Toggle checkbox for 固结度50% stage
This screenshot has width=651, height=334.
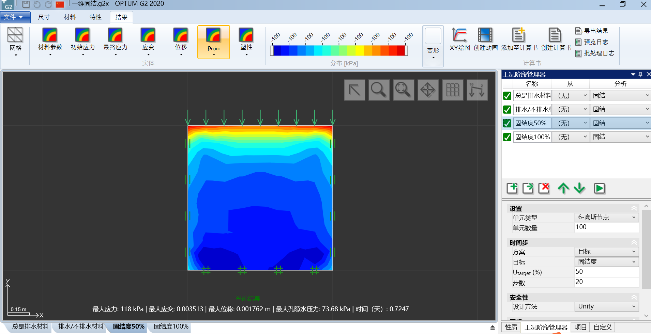pos(507,123)
